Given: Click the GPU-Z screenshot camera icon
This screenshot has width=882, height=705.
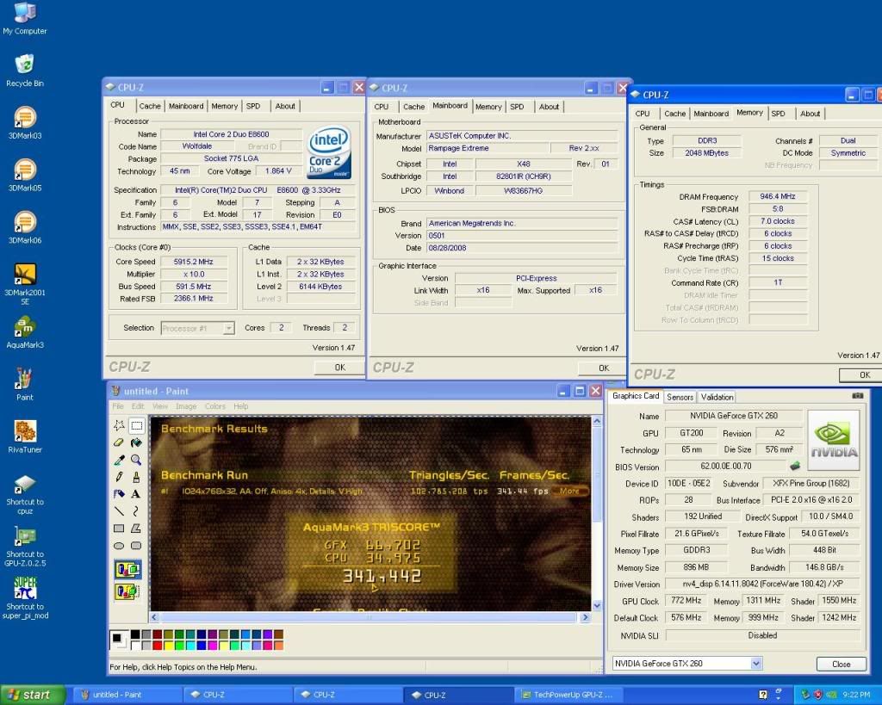Looking at the screenshot, I should pyautogui.click(x=857, y=396).
